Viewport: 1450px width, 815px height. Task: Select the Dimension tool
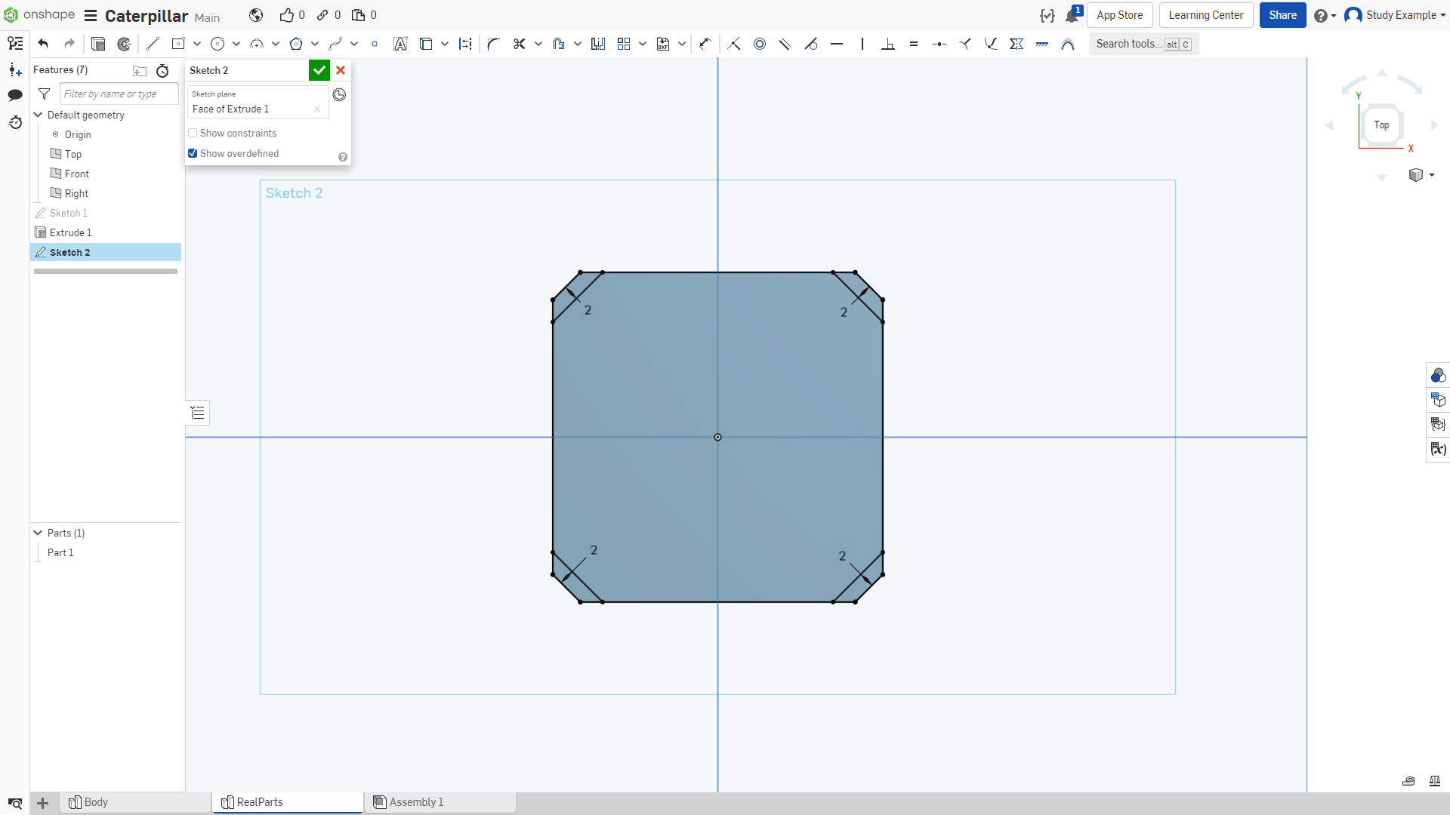pyautogui.click(x=705, y=44)
